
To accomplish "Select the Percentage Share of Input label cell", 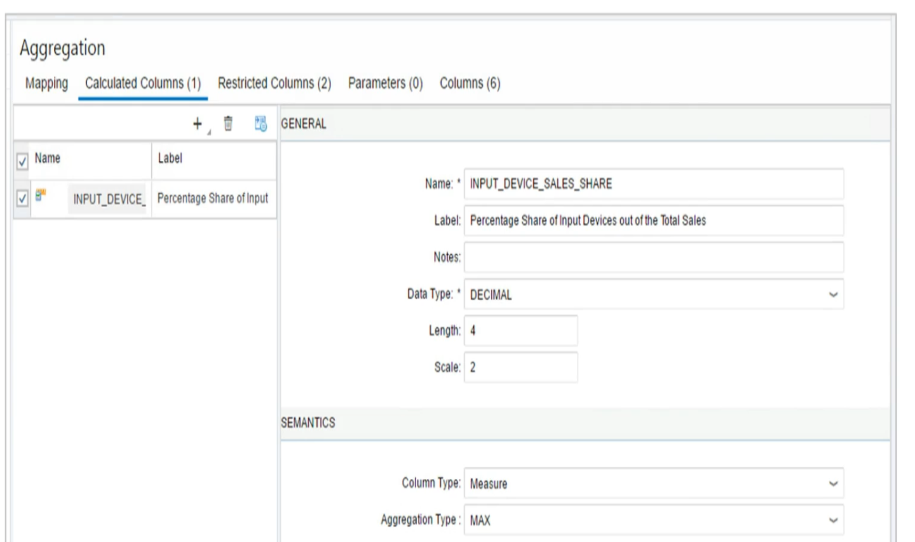I will (213, 199).
